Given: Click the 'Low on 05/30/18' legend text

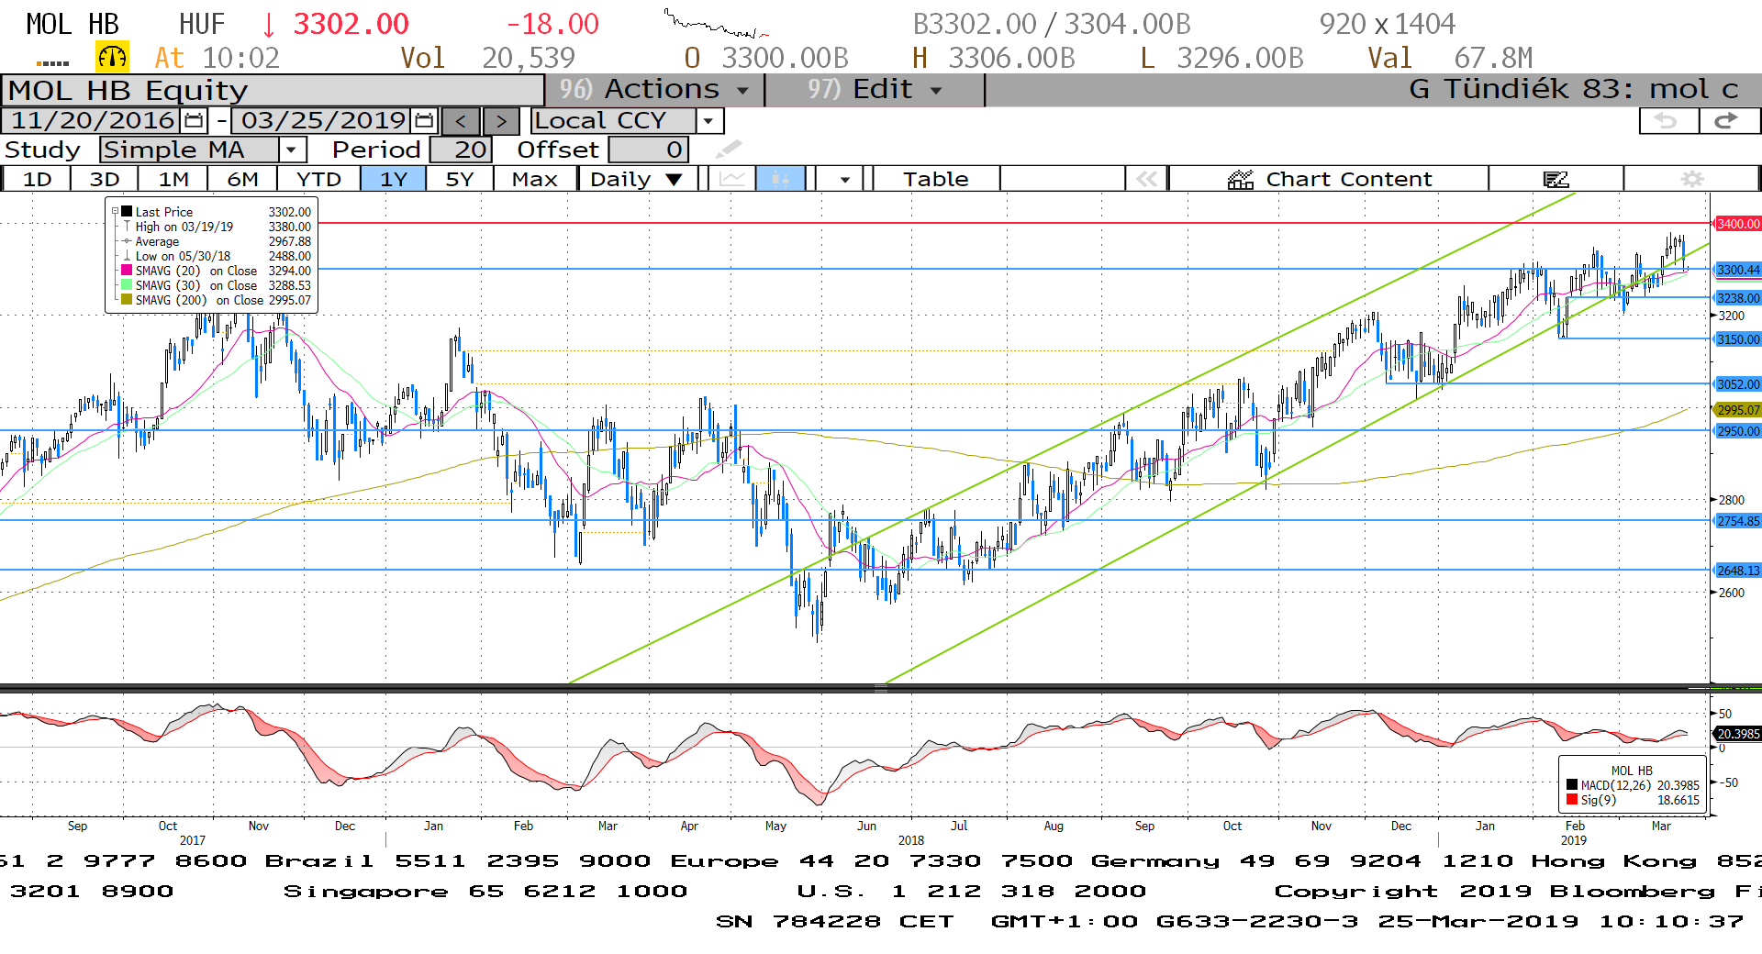Looking at the screenshot, I should [x=184, y=256].
